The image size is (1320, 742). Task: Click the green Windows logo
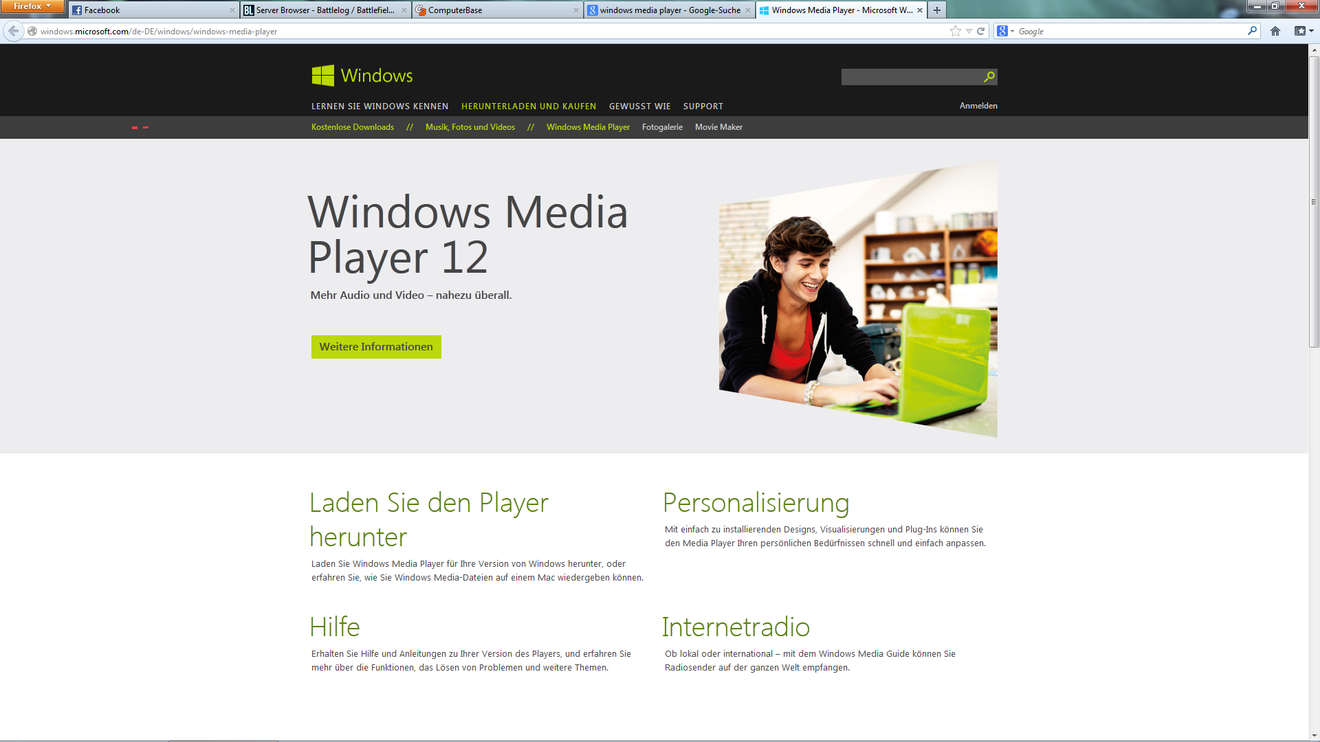(x=323, y=76)
